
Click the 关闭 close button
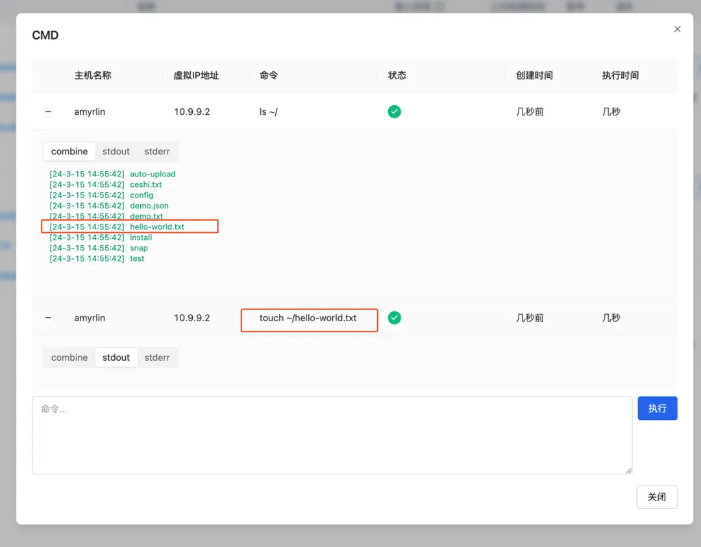657,496
